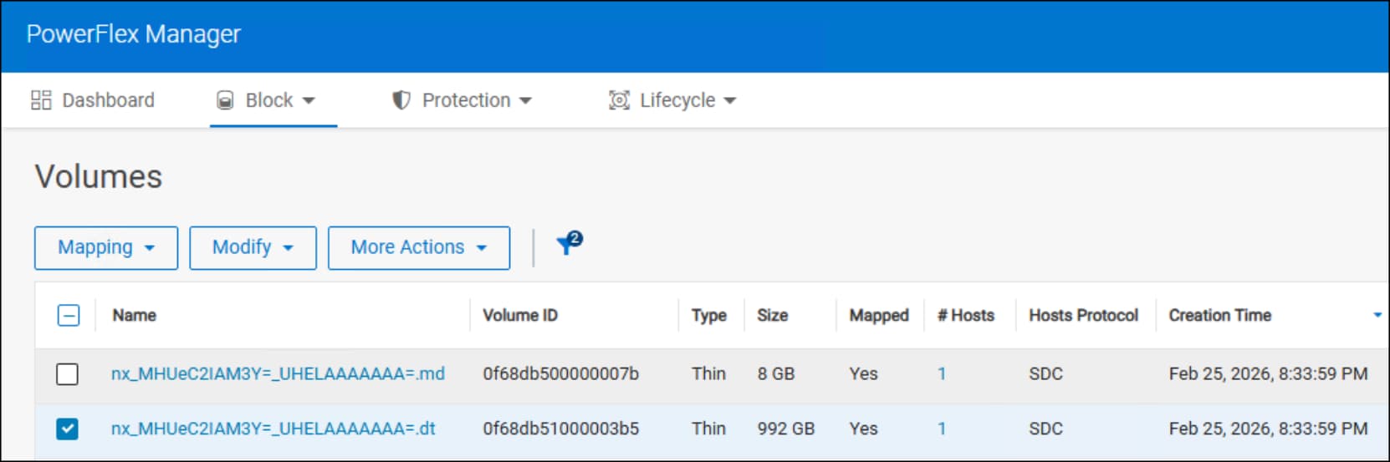Select the Block menu label
This screenshot has height=462, width=1390.
[x=269, y=100]
